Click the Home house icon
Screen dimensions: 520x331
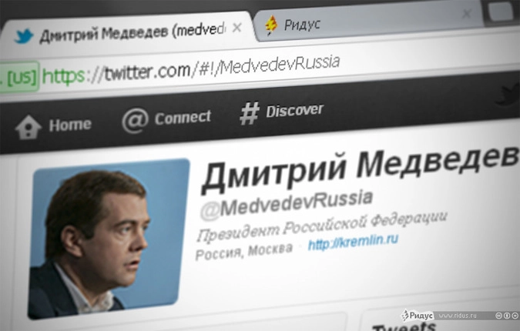(x=29, y=127)
